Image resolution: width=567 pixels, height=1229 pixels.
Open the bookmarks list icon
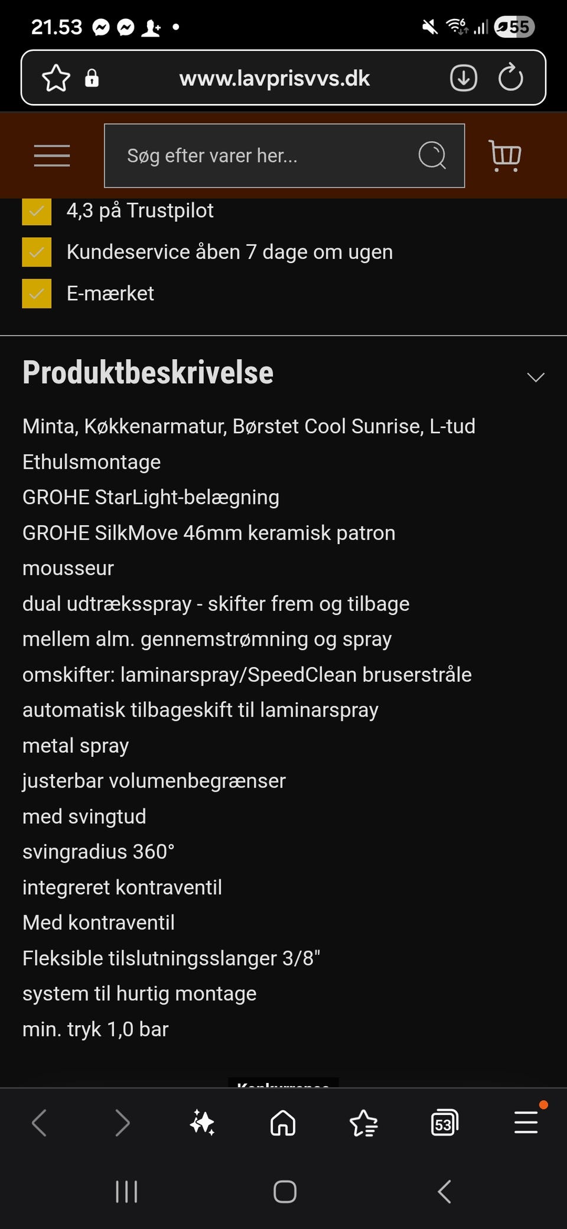click(363, 1123)
